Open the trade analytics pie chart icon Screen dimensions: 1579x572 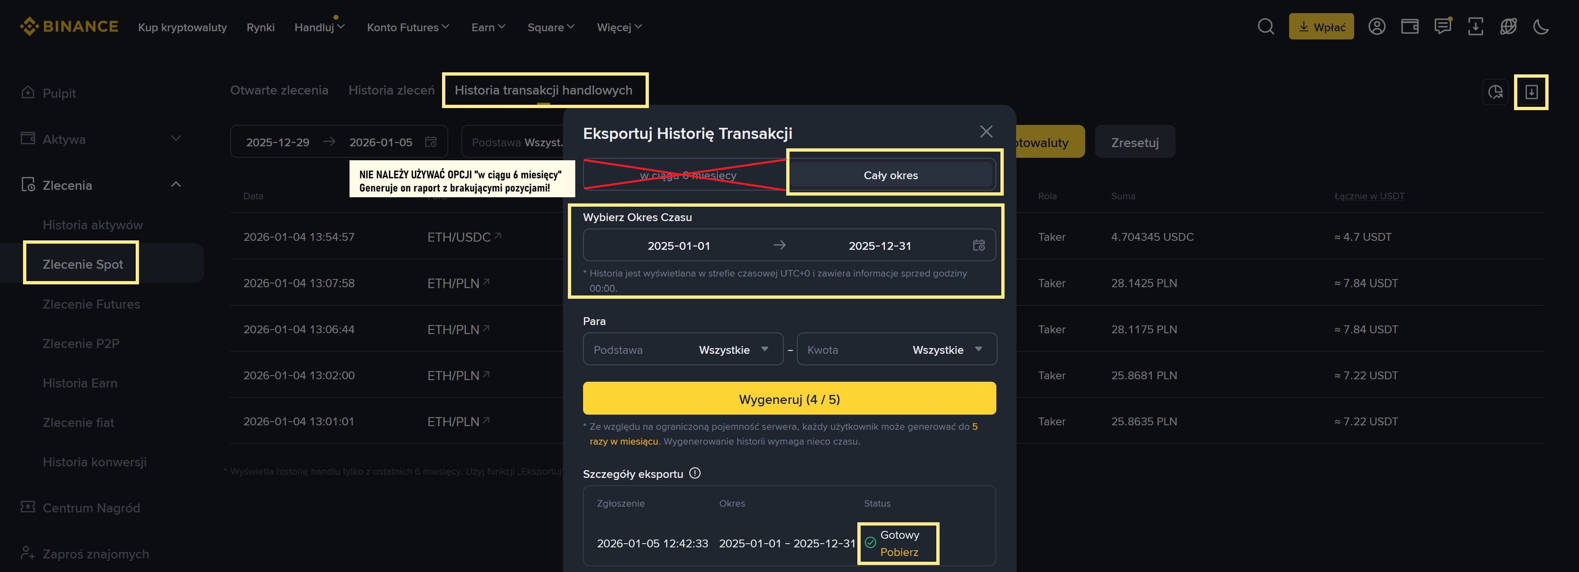click(x=1496, y=92)
